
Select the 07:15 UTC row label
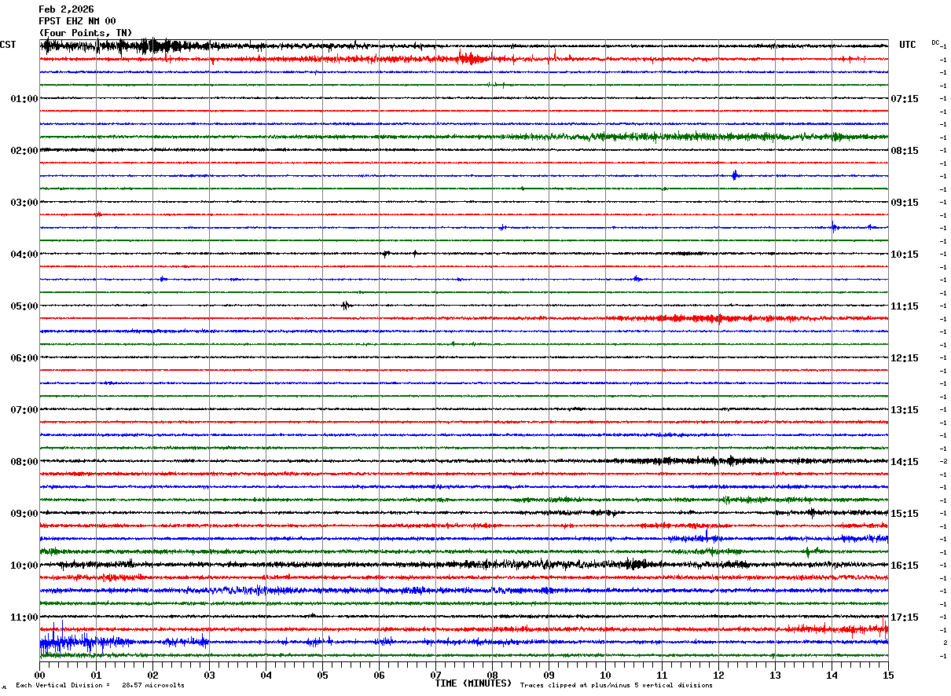coord(904,99)
